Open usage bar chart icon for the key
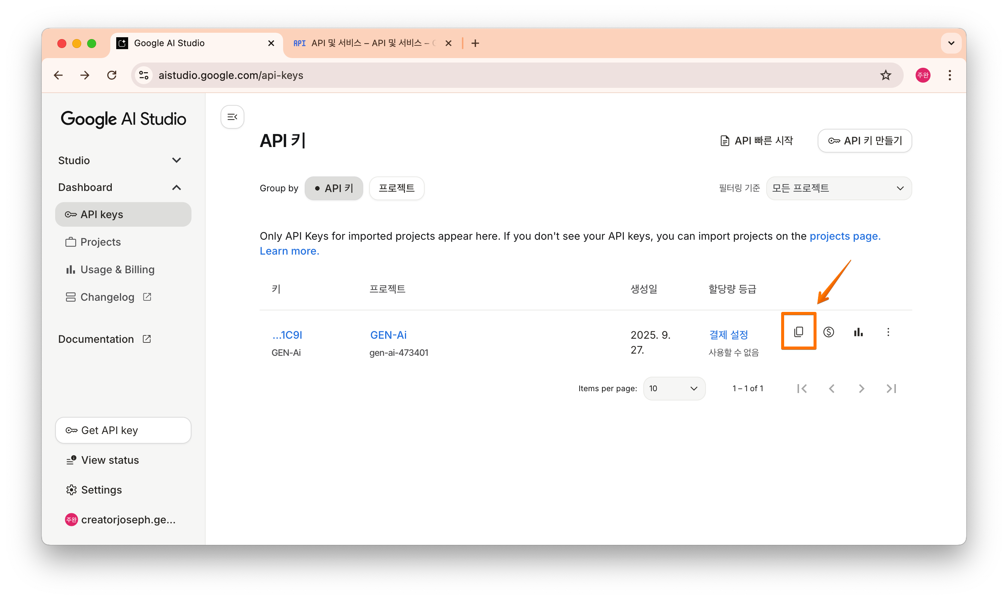 pos(858,332)
